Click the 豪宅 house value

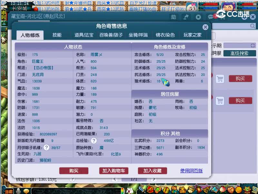point(153,108)
